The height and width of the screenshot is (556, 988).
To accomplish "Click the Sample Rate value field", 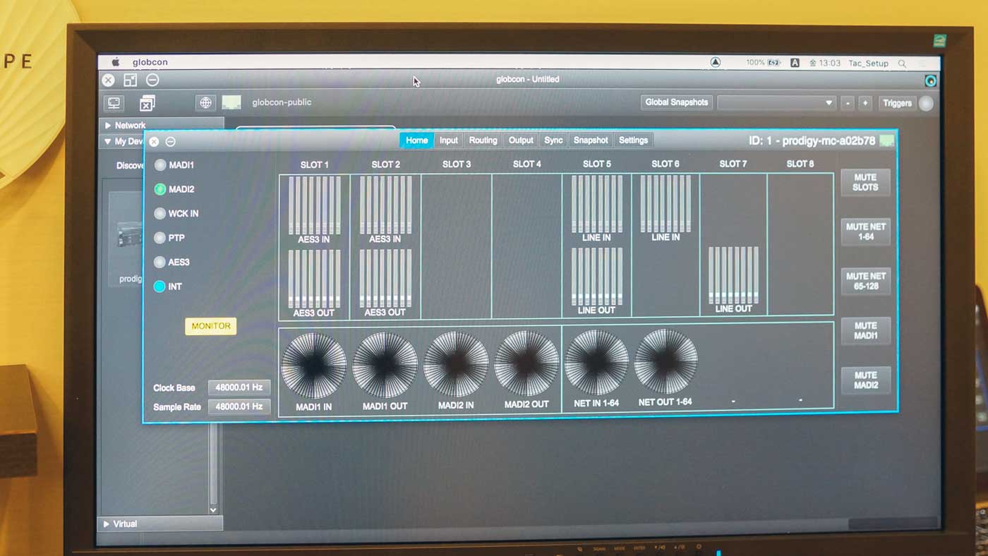I will click(239, 406).
